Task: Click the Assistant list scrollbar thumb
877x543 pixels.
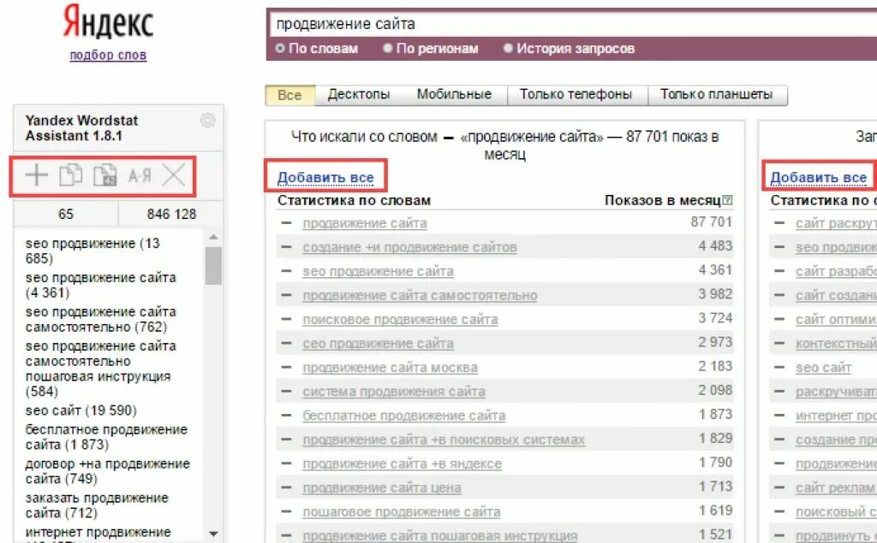Action: tap(213, 265)
